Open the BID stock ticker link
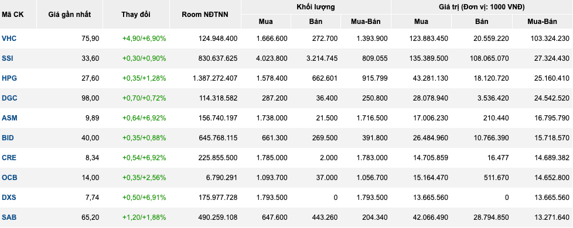The image size is (573, 228). pos(8,138)
